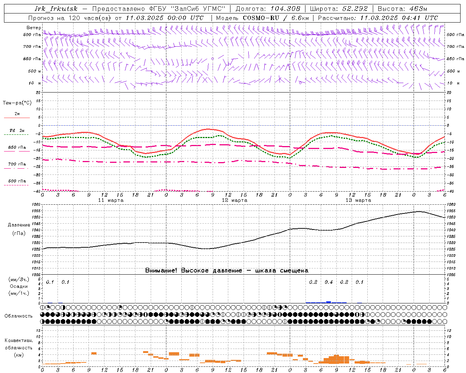Click the "Конвективн." convective cloud label
This screenshot has width=466, height=373.
[x=19, y=341]
